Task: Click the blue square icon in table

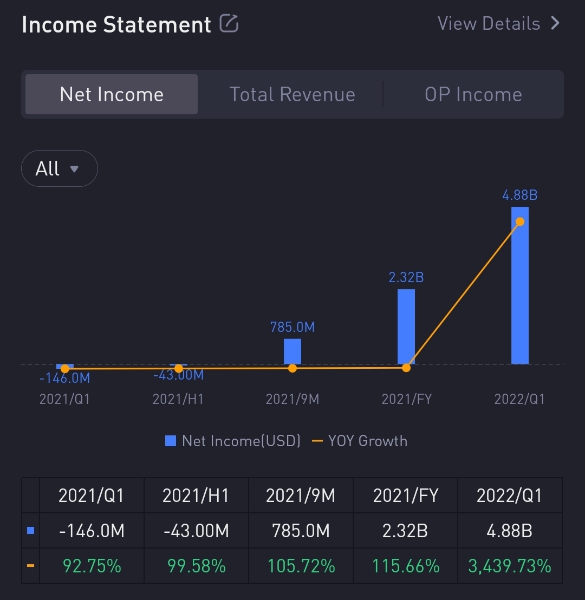Action: (31, 531)
